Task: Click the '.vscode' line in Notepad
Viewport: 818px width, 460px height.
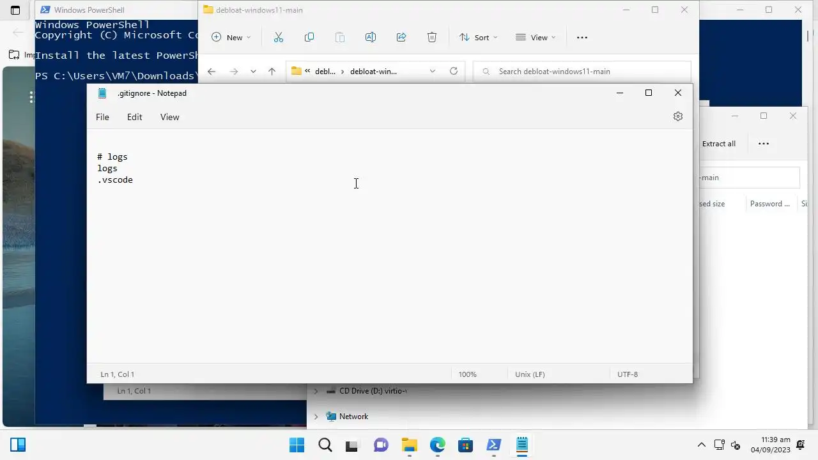Action: pyautogui.click(x=115, y=180)
